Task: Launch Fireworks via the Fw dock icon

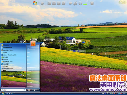Action: [x=54, y=3]
